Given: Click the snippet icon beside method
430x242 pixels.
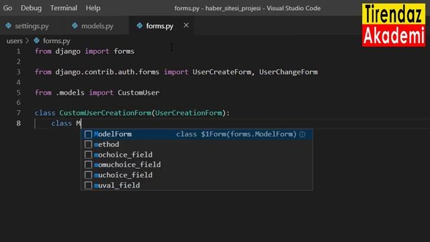Looking at the screenshot, I should pos(88,145).
